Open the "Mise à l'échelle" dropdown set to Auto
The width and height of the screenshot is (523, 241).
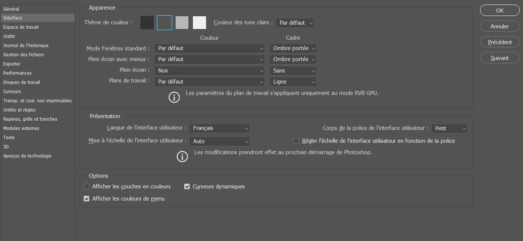tap(219, 141)
